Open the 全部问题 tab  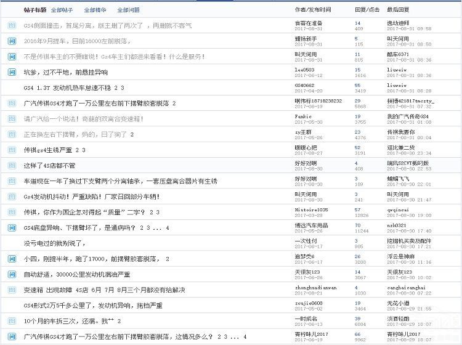coord(128,10)
